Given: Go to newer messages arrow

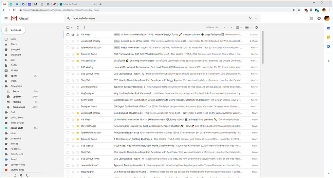Looking at the screenshot, I should click(225, 27).
